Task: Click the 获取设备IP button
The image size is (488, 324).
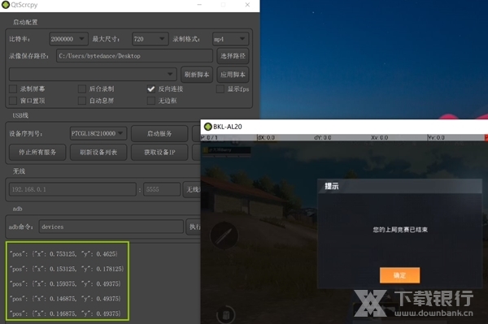Action: click(x=159, y=152)
